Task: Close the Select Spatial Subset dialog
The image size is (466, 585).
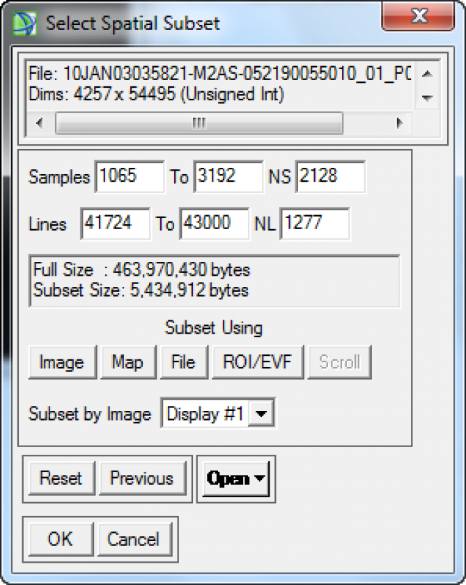Action: 418,16
